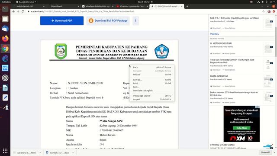Image resolution: width=277 pixels, height=156 pixels.
Task: Click the browser forward arrow
Action: coord(18,11)
